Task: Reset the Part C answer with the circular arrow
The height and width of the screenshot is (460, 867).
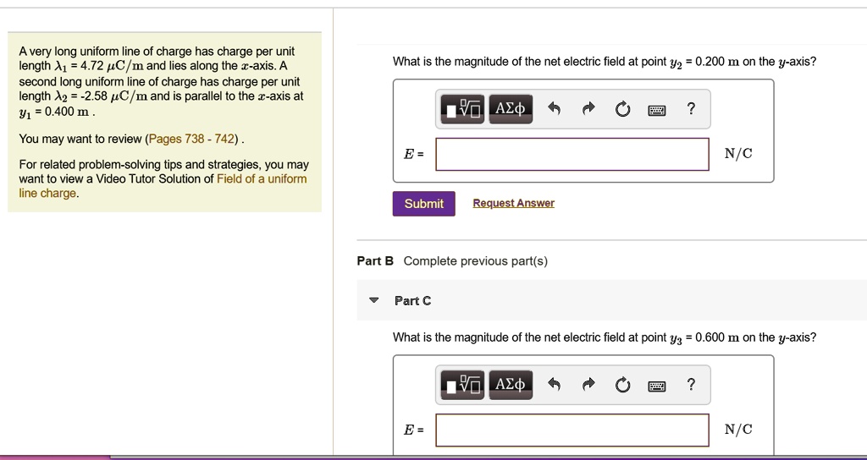Action: (x=623, y=386)
